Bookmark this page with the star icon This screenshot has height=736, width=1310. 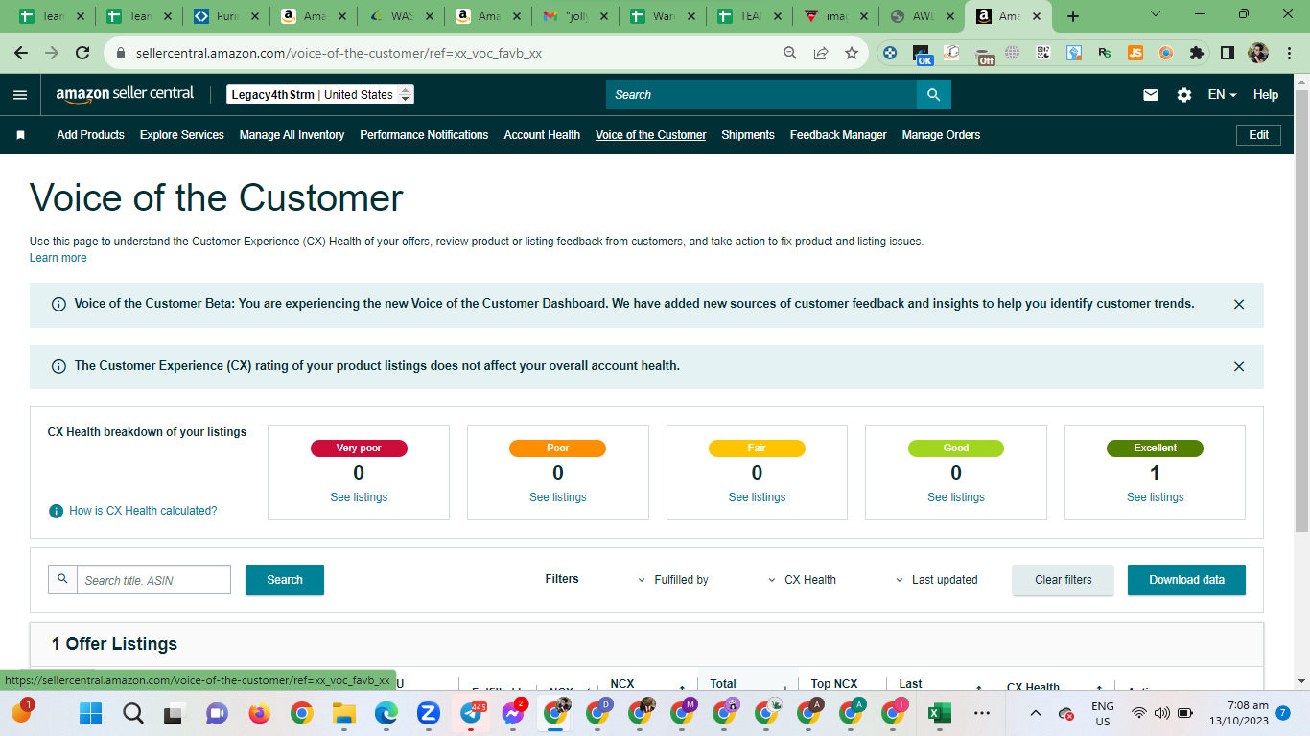point(852,54)
